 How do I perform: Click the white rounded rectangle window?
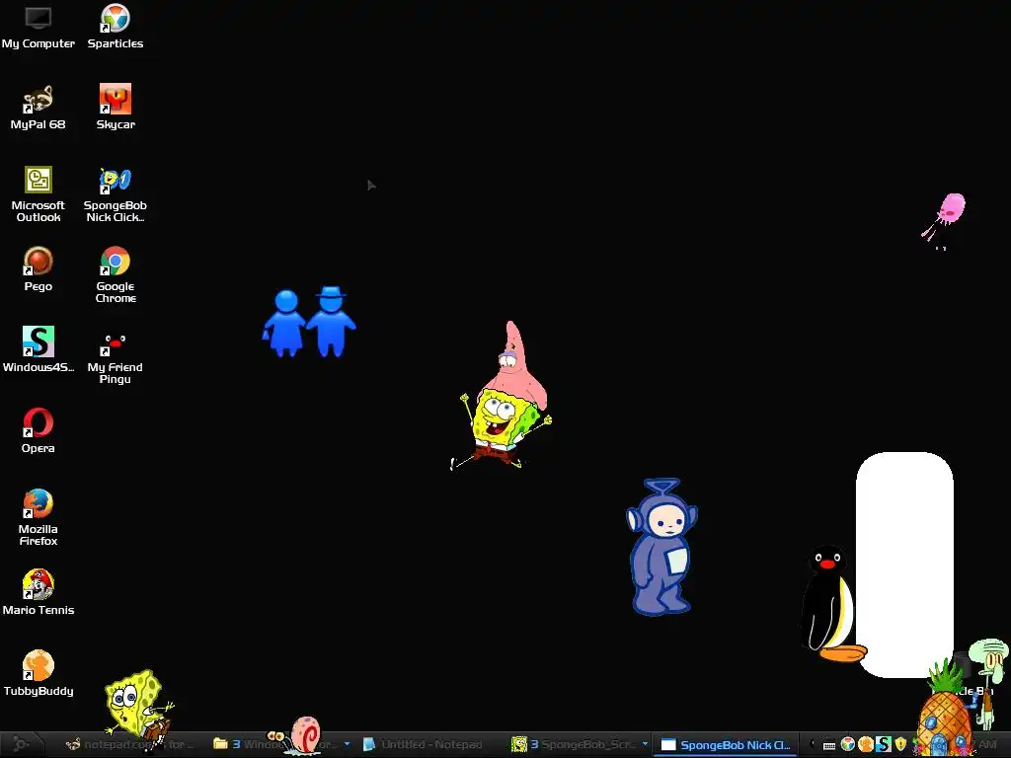coord(904,565)
